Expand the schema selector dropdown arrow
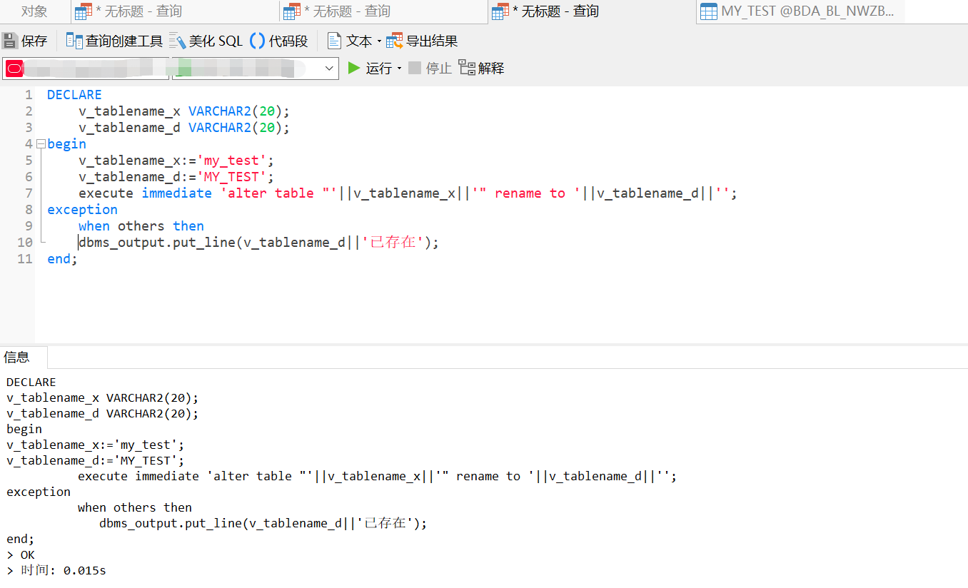Viewport: 968px width, 588px height. point(329,69)
